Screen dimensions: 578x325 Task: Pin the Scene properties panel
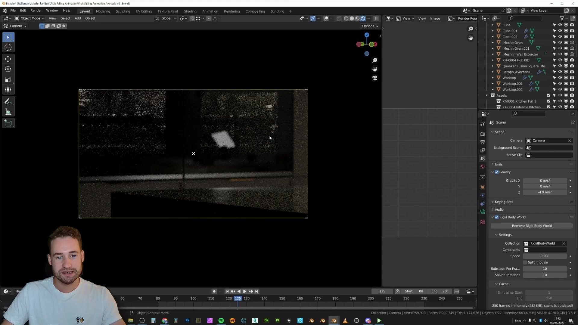pyautogui.click(x=573, y=122)
